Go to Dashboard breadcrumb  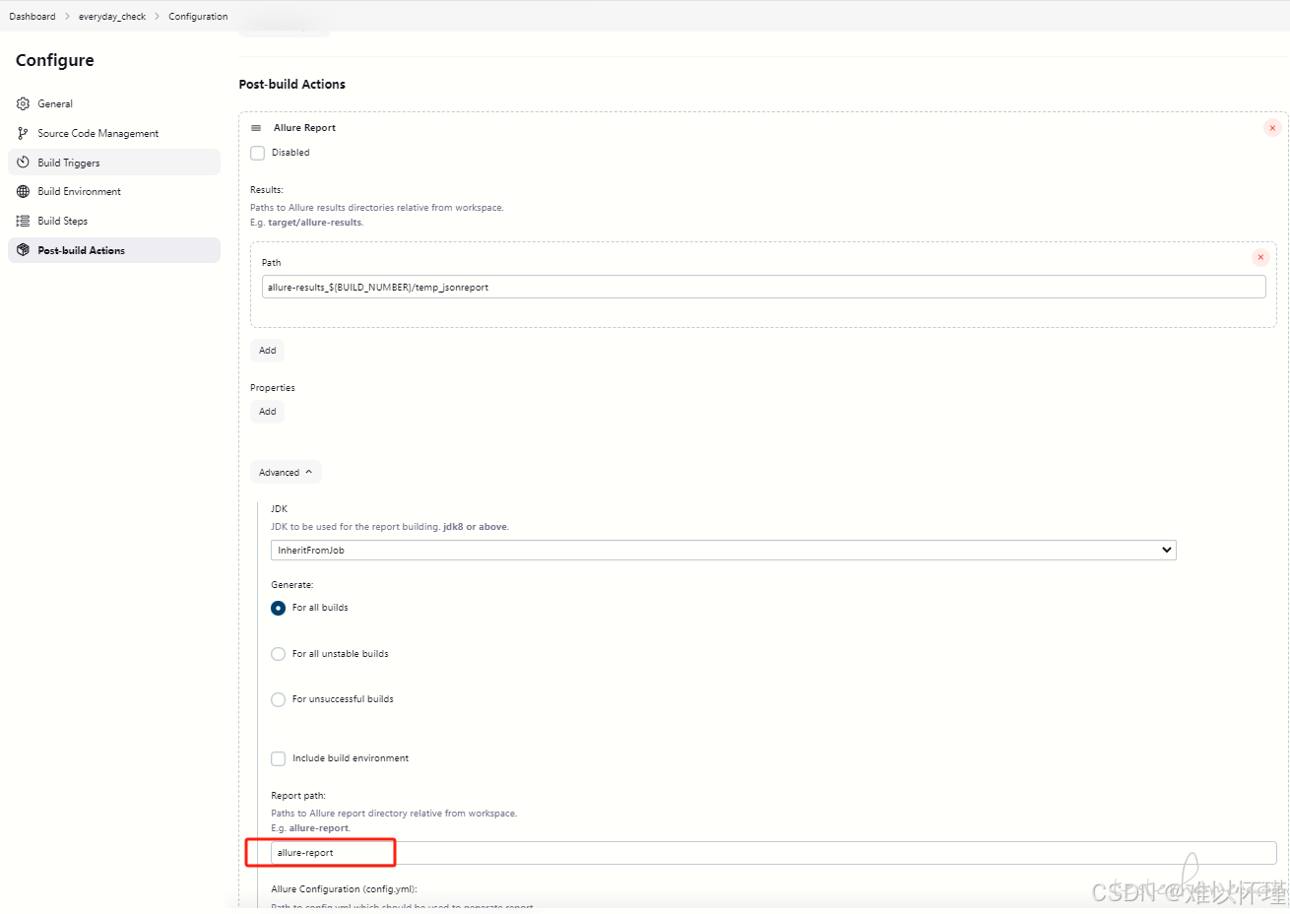[32, 17]
